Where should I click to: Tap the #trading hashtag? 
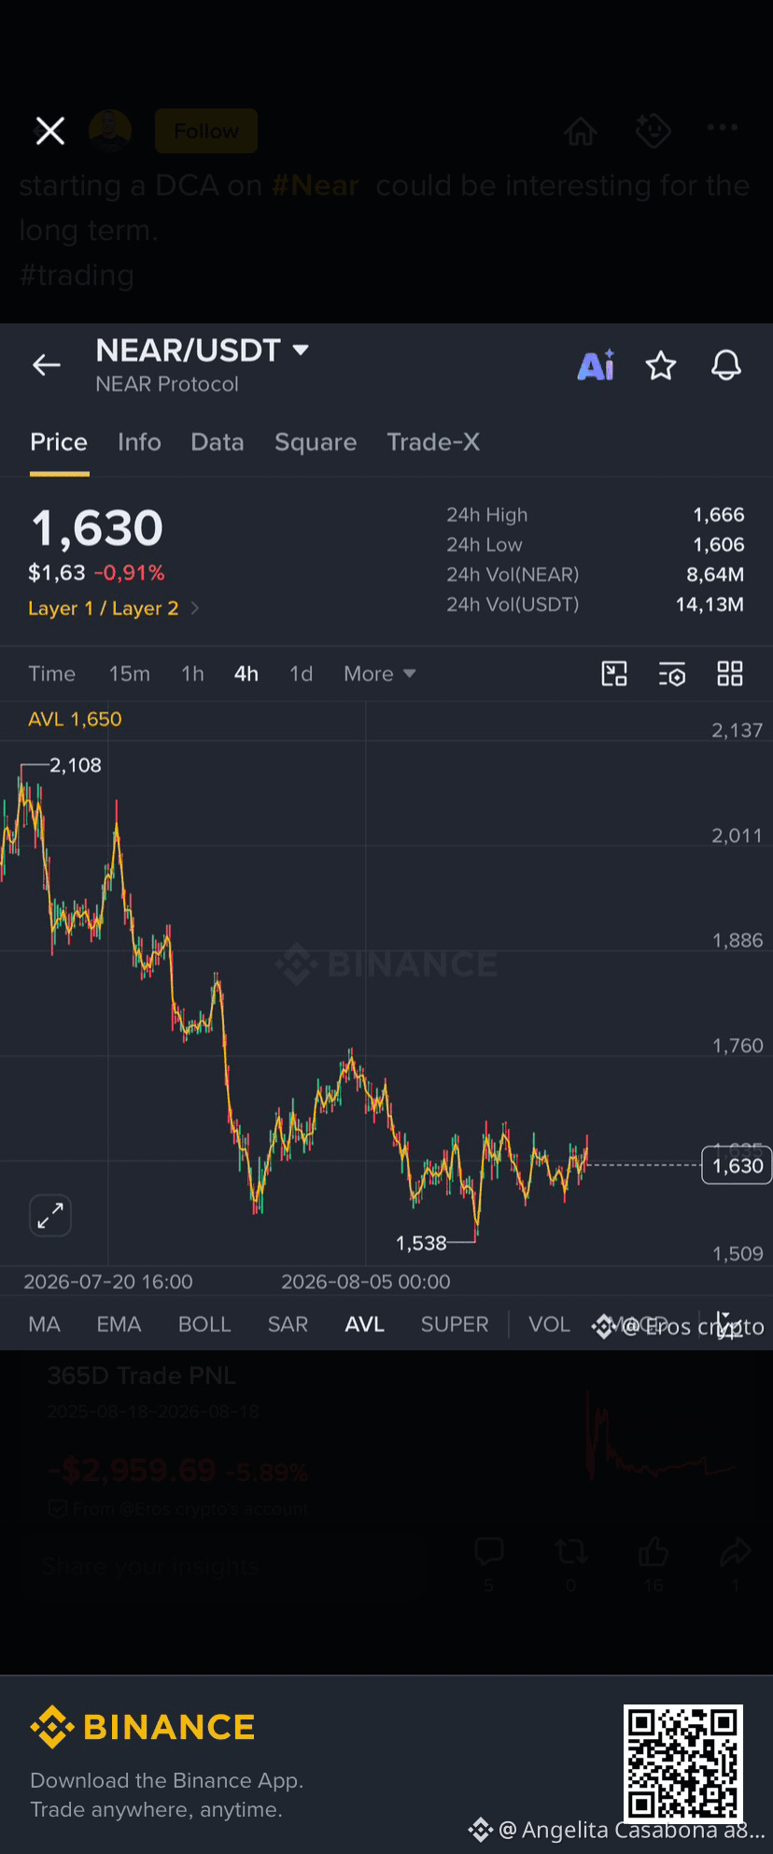(x=77, y=275)
